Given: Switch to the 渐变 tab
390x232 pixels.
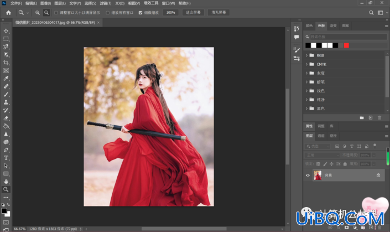Looking at the screenshot, I should coord(333,26).
